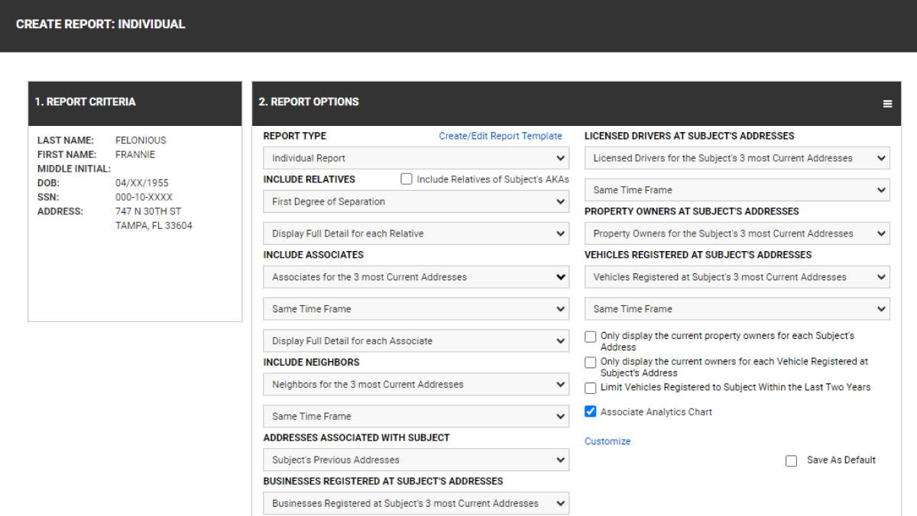Enable the Save As Default checkbox
The image size is (917, 516).
(x=792, y=461)
